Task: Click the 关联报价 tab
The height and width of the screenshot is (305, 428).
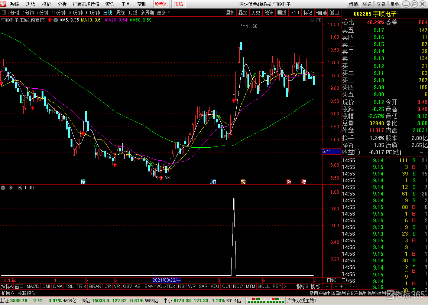Action: tap(26, 293)
